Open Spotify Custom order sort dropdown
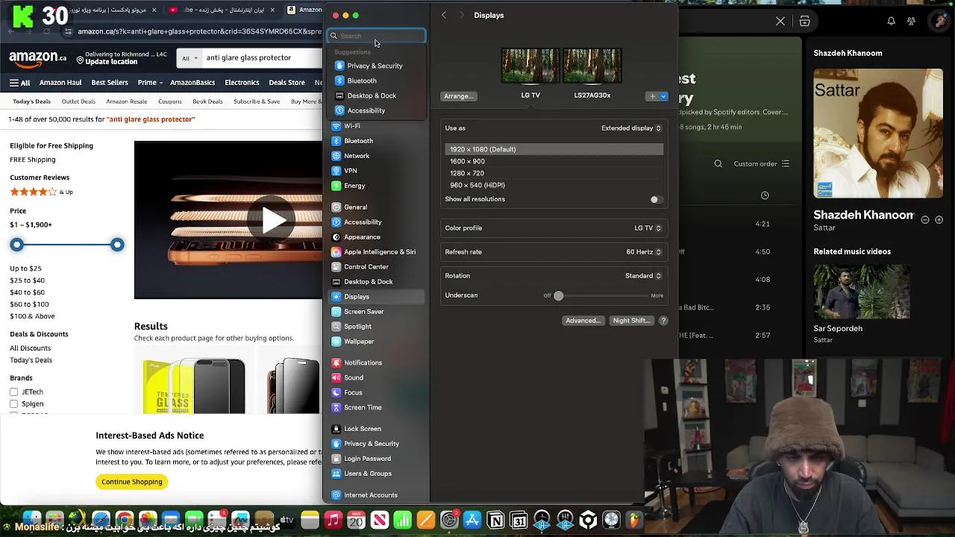 click(x=761, y=164)
